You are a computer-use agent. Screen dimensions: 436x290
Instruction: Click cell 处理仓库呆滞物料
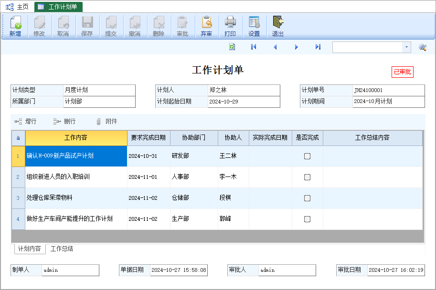76,198
